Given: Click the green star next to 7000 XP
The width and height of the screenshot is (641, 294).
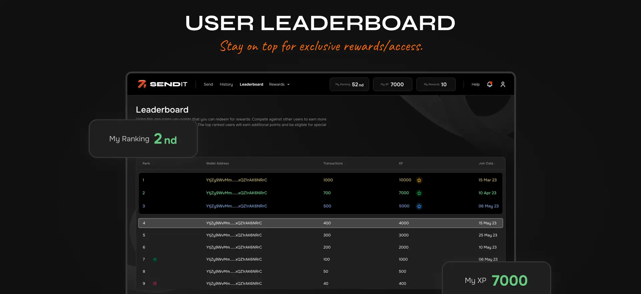Looking at the screenshot, I should [x=419, y=193].
